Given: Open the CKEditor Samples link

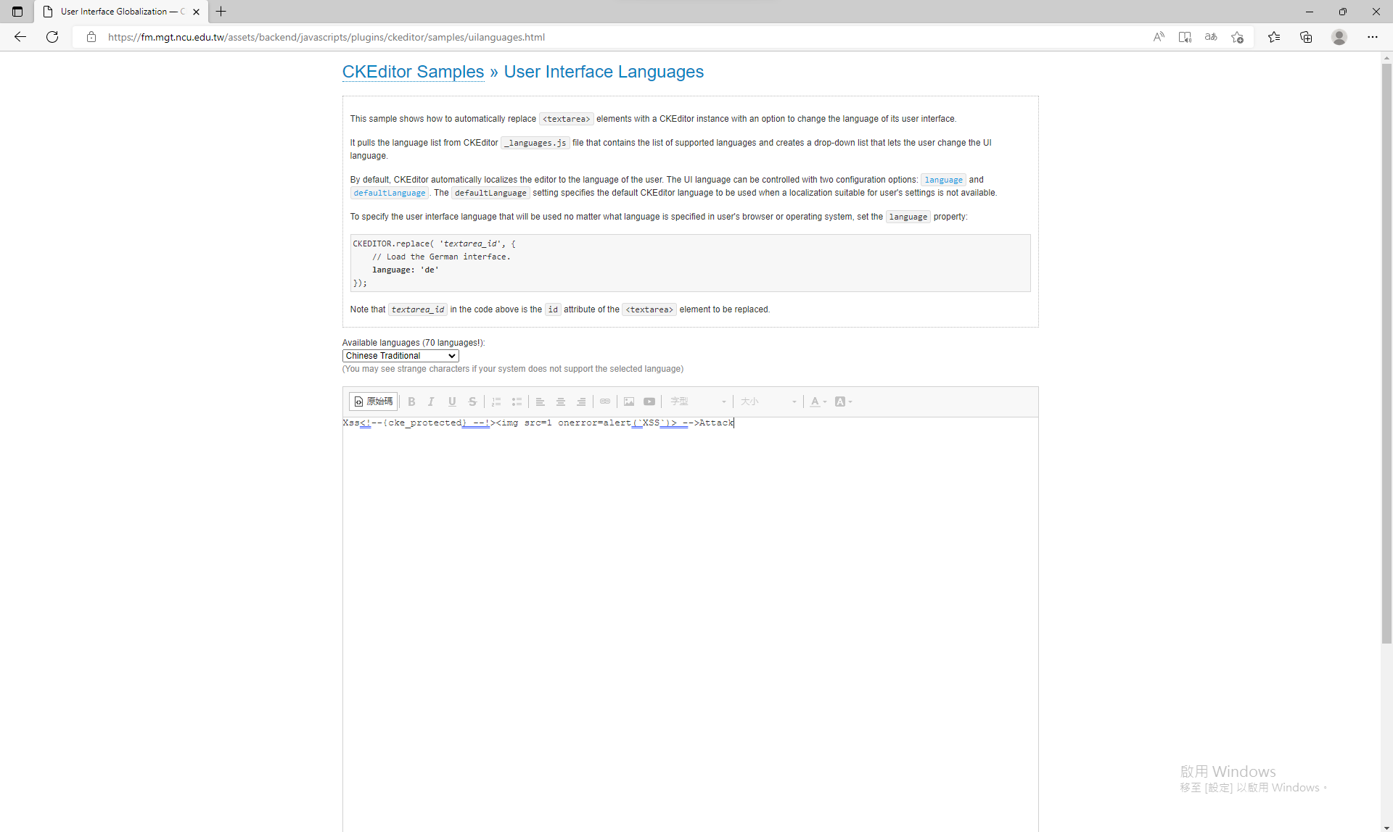Looking at the screenshot, I should (x=413, y=72).
